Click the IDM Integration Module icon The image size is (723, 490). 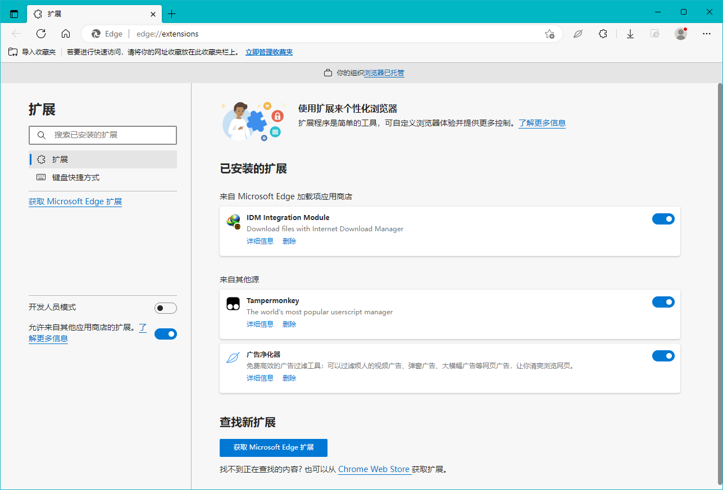[x=234, y=222]
